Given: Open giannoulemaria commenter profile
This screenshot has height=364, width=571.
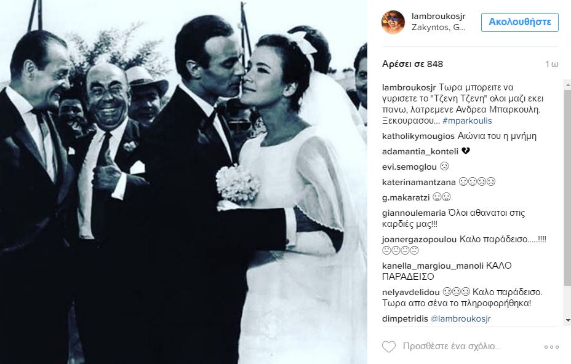Looking at the screenshot, I should (413, 213).
